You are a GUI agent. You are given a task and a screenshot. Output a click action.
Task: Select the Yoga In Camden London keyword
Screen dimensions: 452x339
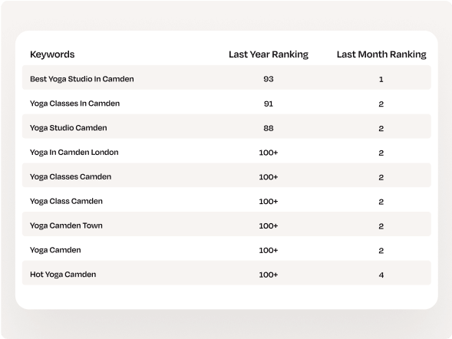click(x=74, y=153)
